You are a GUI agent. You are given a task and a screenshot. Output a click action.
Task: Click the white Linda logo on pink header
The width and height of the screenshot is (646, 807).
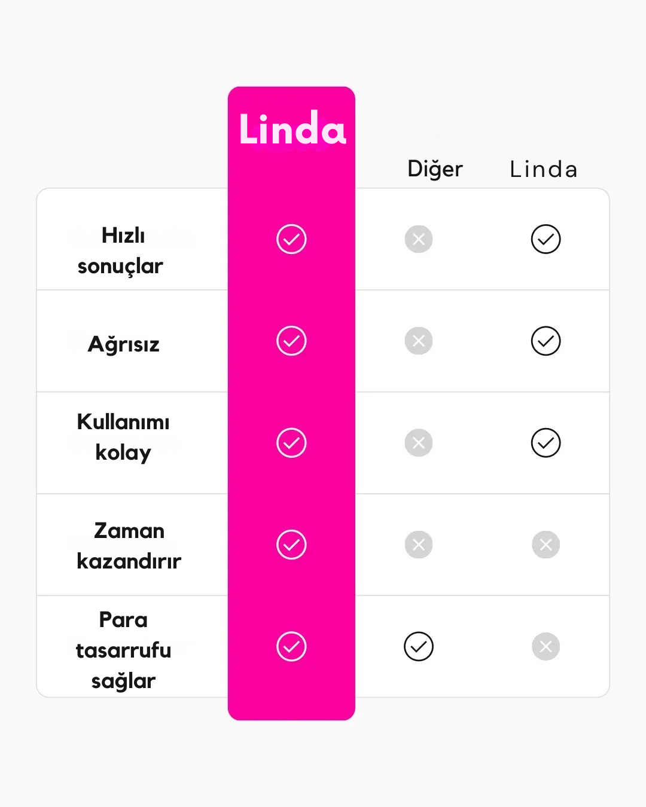pyautogui.click(x=292, y=129)
